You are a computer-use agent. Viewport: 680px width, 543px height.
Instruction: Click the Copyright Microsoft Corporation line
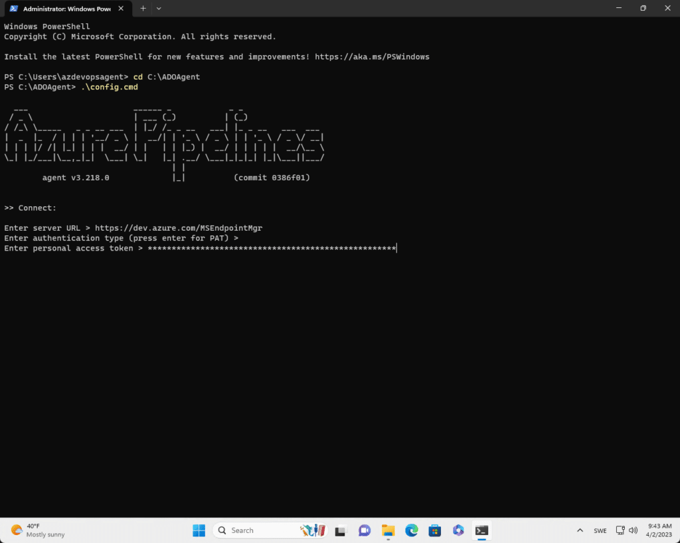click(140, 37)
